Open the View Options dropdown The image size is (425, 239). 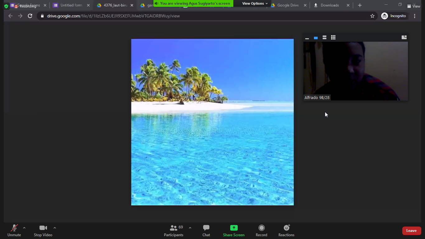point(255,3)
